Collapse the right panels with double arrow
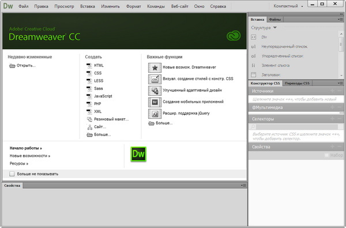The width and height of the screenshot is (346, 228). 341,14
